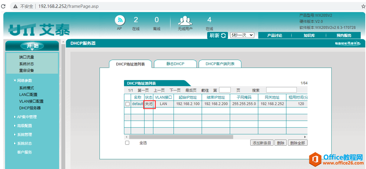Open VLAN接口配置 settings
This screenshot has height=169, width=366.
31,101
